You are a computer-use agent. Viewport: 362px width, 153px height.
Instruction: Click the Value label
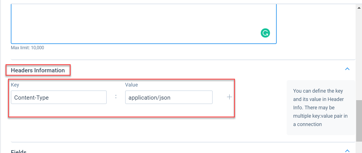click(132, 85)
